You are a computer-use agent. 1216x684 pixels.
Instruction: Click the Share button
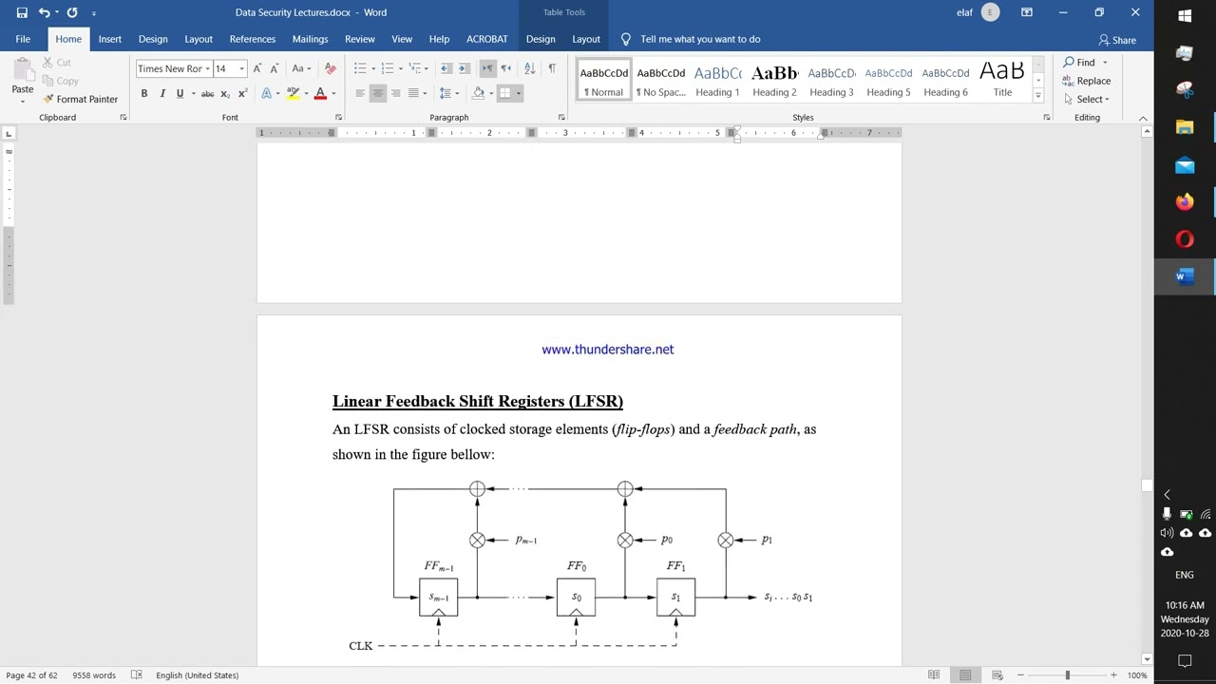pos(1117,40)
